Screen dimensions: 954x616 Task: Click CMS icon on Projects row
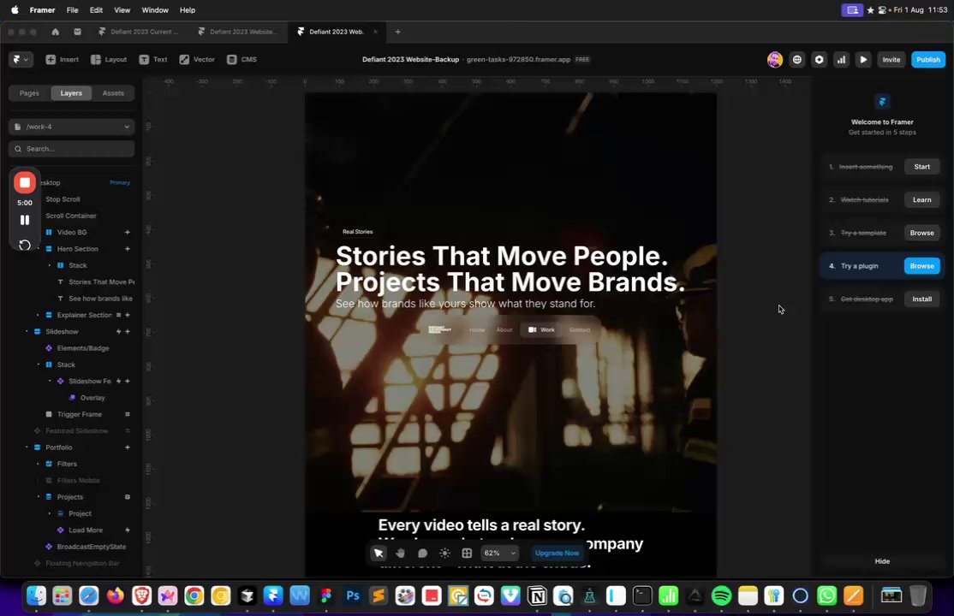127,497
